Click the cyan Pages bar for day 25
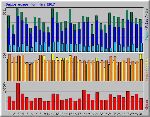 pos(115,47)
